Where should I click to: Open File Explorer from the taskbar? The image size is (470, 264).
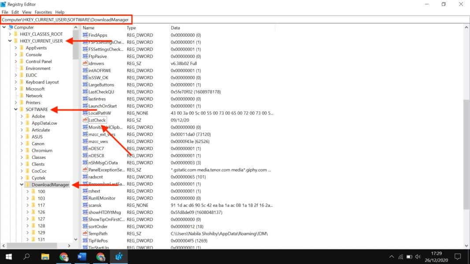coord(45,257)
